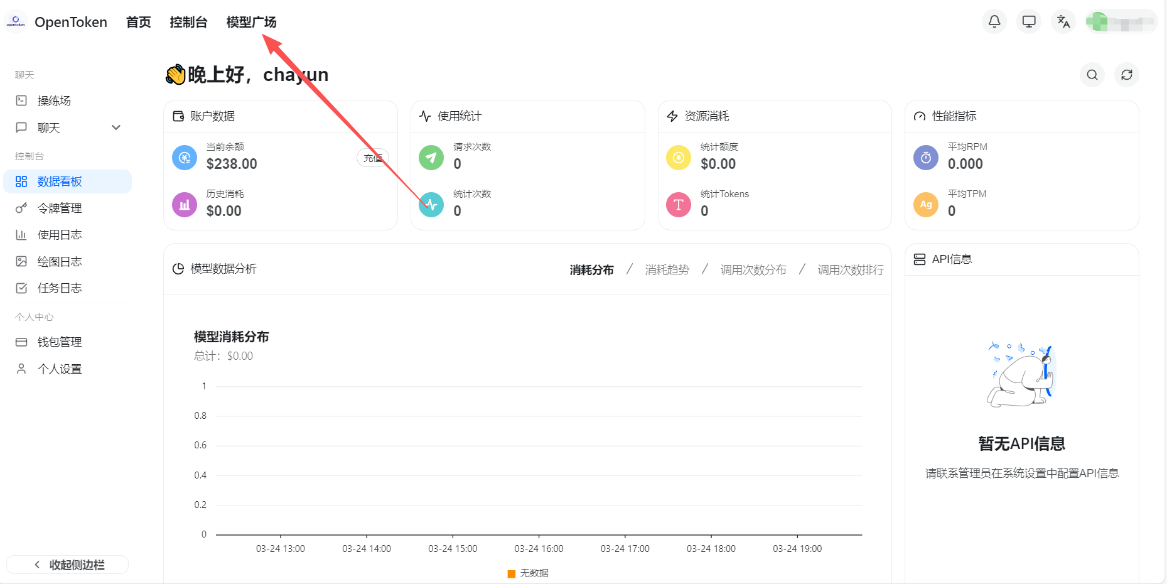The height and width of the screenshot is (584, 1167).
Task: Click the 历史消耗 purple chart icon
Action: tap(185, 205)
